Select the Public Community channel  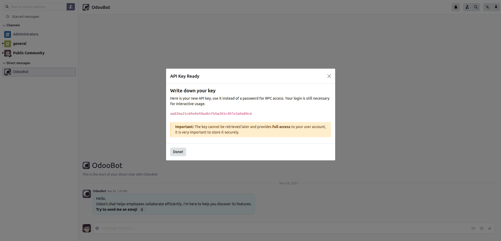point(29,53)
